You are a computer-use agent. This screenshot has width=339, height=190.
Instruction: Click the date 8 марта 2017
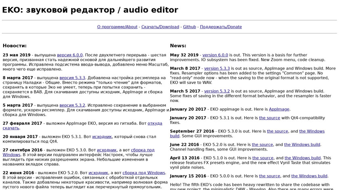pos(18,78)
